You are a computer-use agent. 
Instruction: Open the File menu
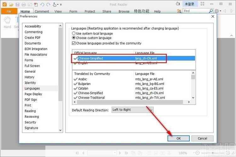point(9,11)
